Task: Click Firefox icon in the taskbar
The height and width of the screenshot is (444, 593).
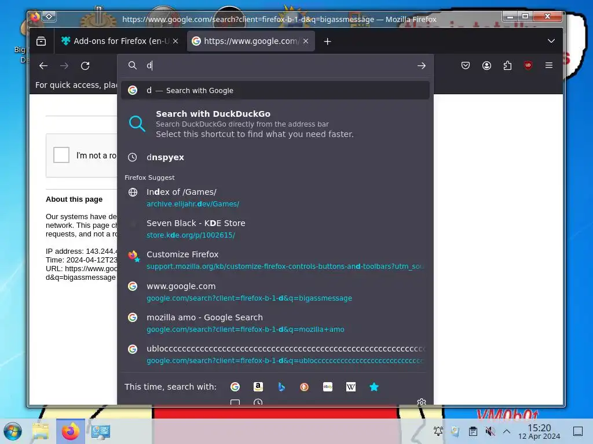Action: pyautogui.click(x=70, y=431)
